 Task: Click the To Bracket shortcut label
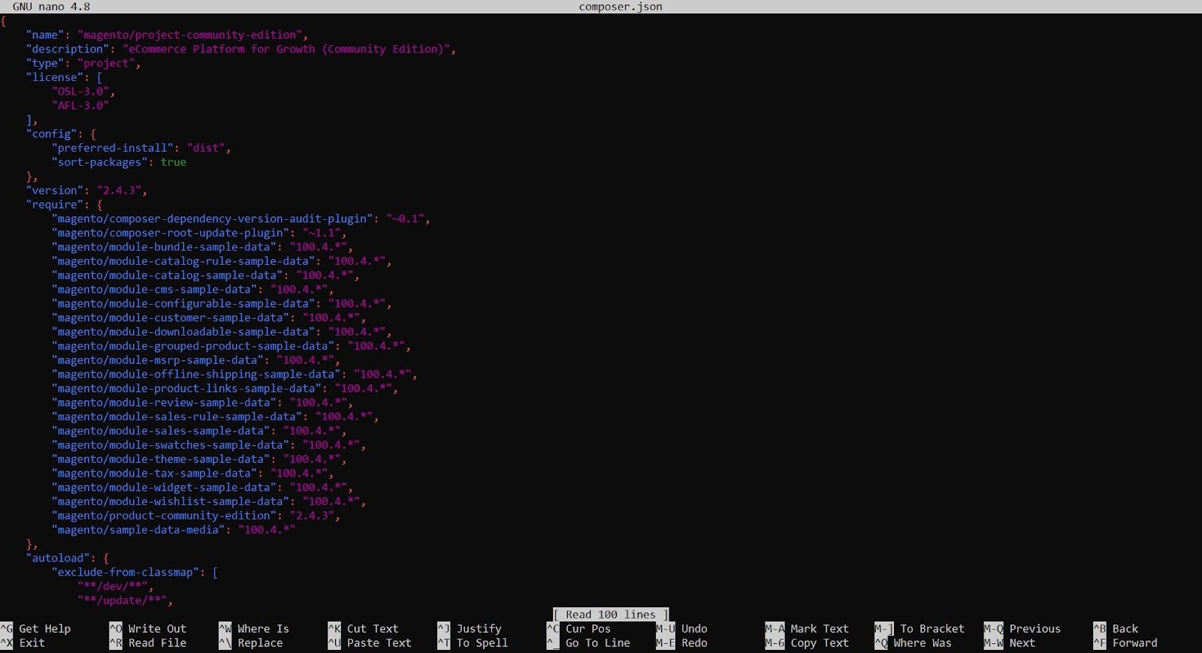932,629
